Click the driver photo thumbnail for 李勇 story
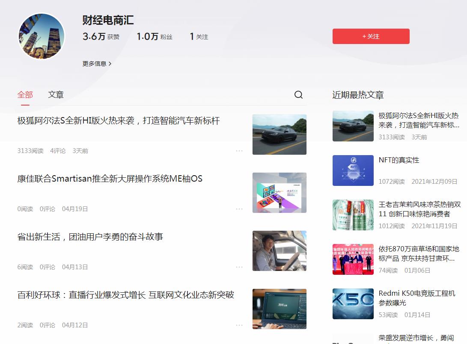467x344 pixels. click(280, 251)
